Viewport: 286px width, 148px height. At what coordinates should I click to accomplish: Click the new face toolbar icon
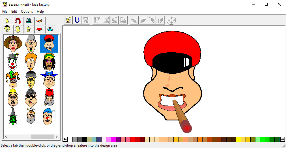[68, 20]
